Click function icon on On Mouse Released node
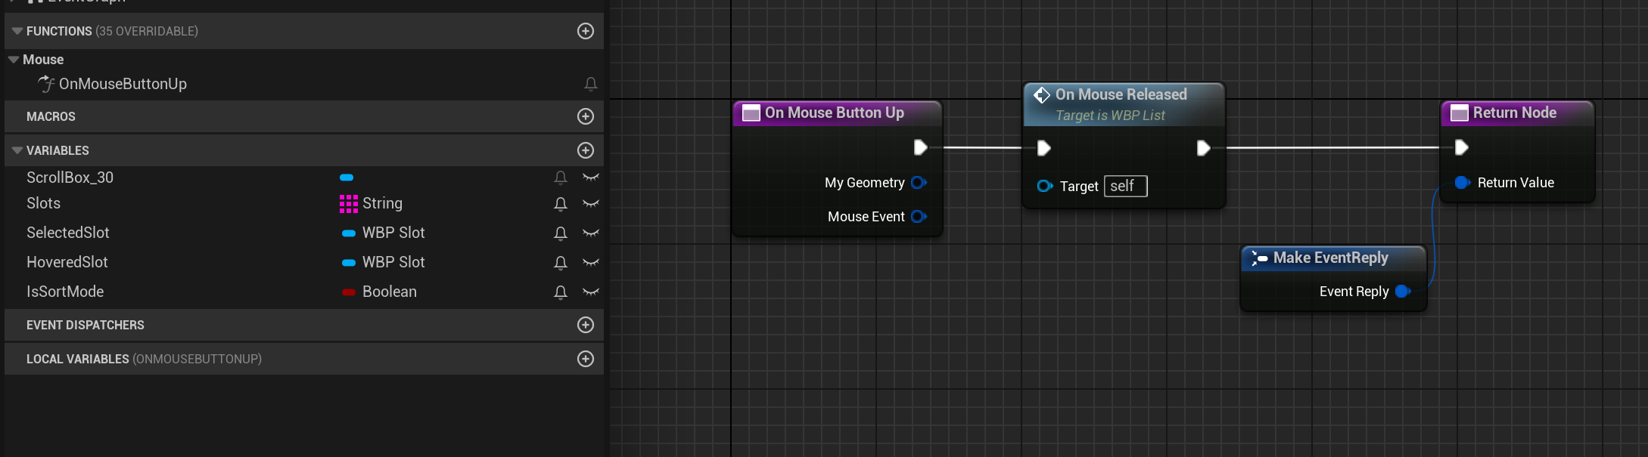The height and width of the screenshot is (457, 1648). point(1042,94)
